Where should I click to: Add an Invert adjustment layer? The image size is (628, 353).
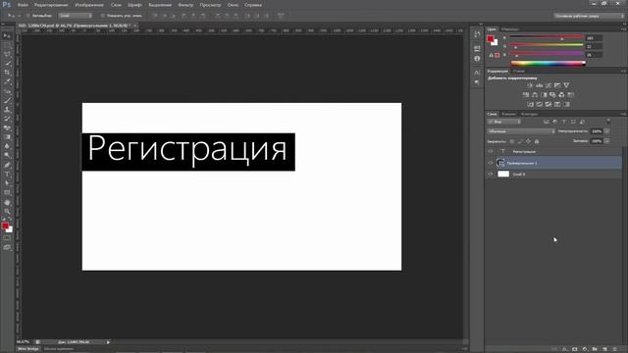click(530, 105)
